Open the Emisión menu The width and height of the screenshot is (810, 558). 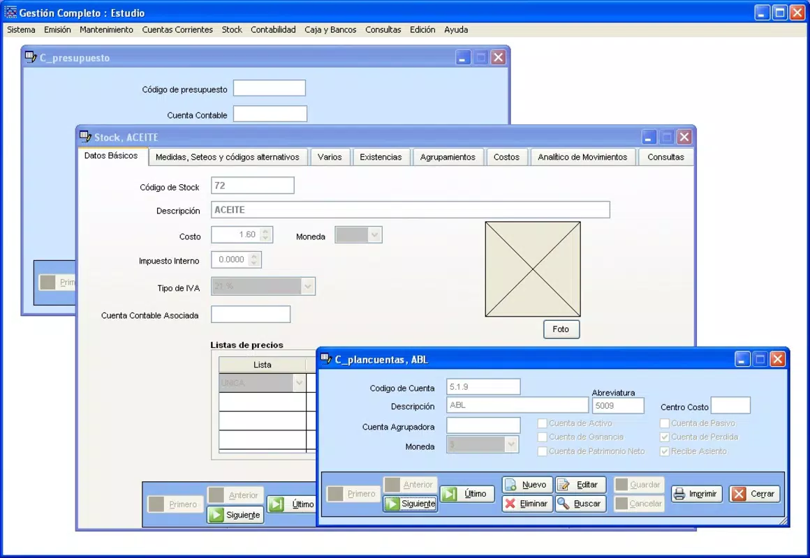(x=57, y=30)
